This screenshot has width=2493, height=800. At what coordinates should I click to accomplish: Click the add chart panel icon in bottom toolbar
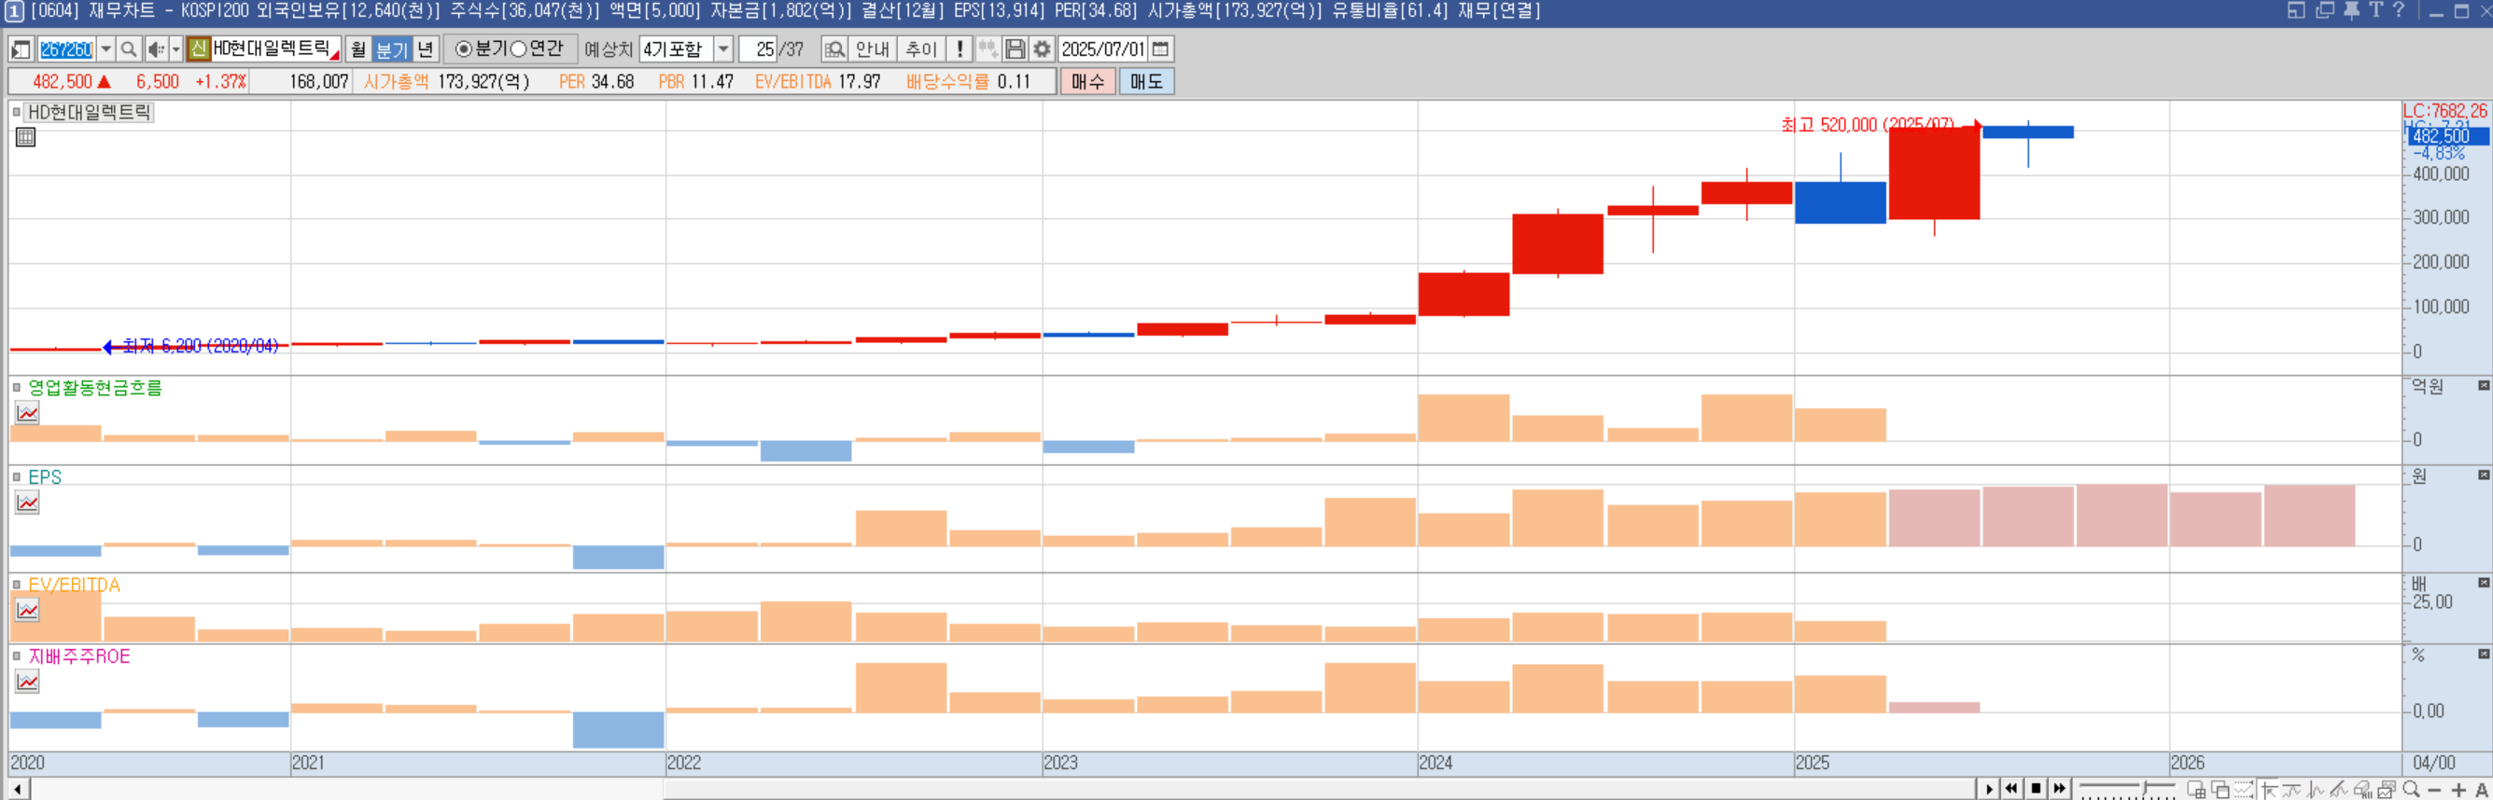2197,791
